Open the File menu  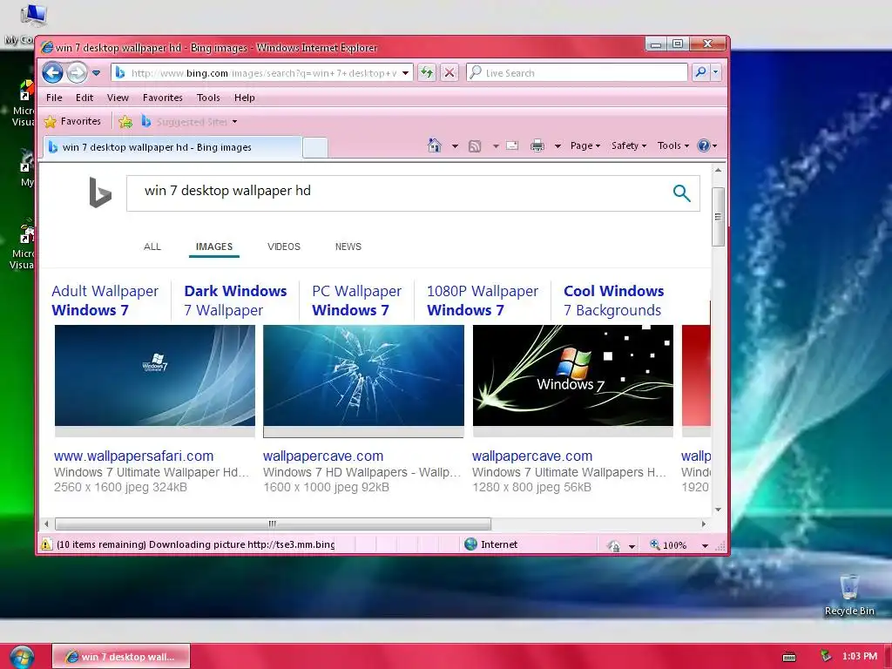tap(54, 98)
